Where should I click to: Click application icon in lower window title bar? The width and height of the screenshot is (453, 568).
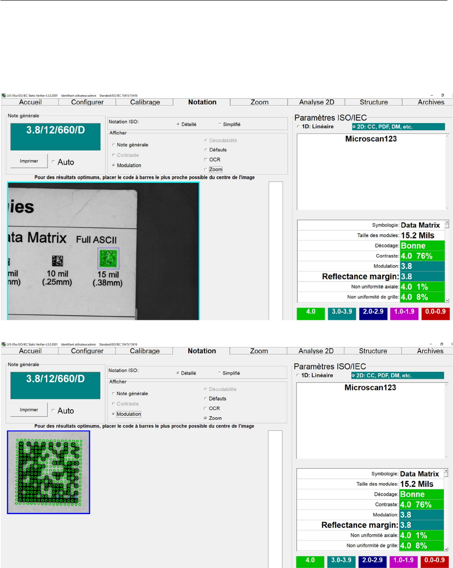pos(4,344)
